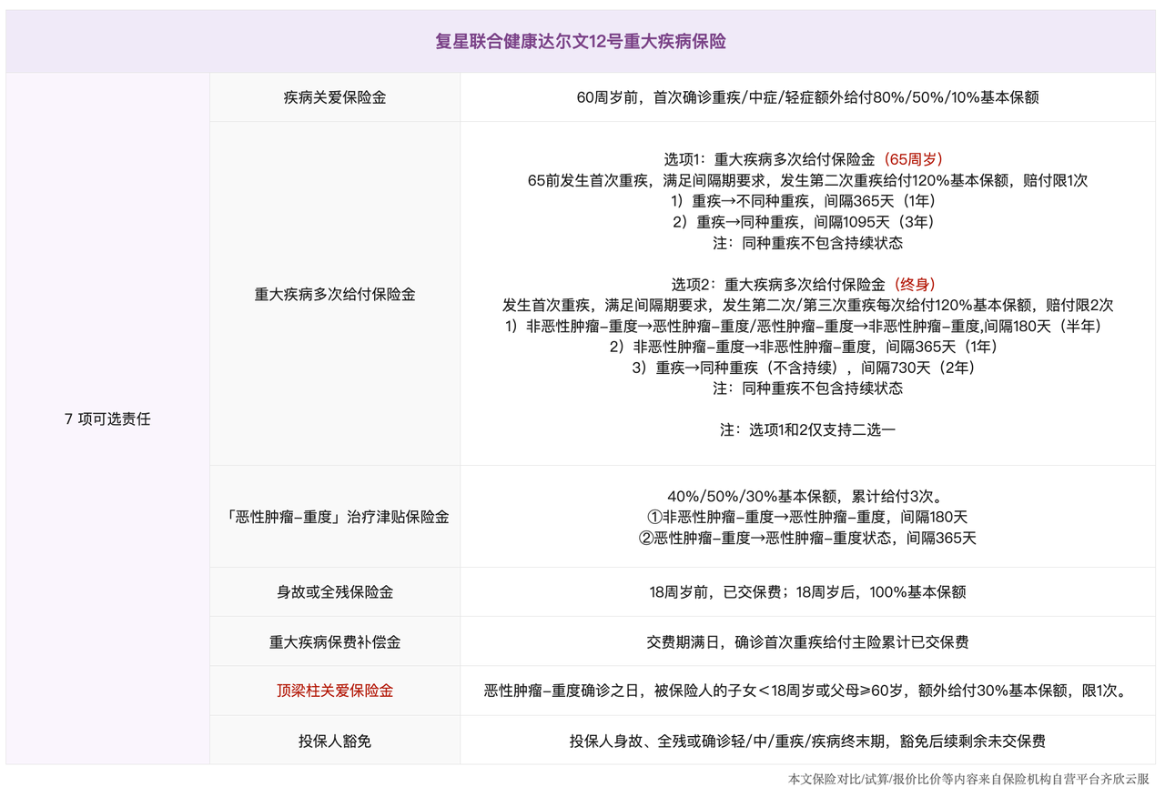Screen dimensions: 1165x797
Task: Click the 恶性肿瘤-重度确认之日 description text
Action: coord(807,691)
